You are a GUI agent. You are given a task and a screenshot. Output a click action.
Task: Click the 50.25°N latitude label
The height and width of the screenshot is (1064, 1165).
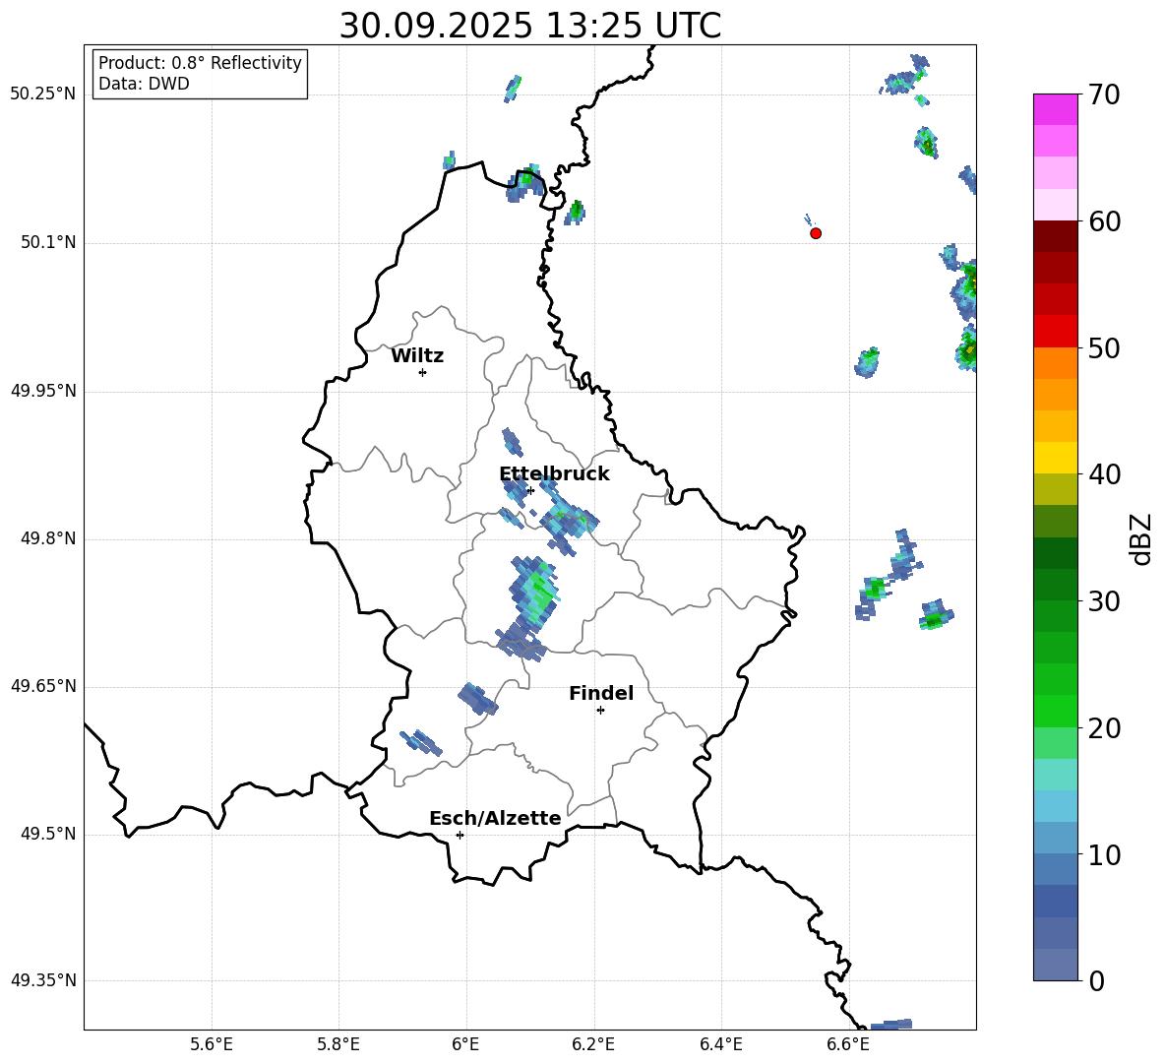pos(43,94)
